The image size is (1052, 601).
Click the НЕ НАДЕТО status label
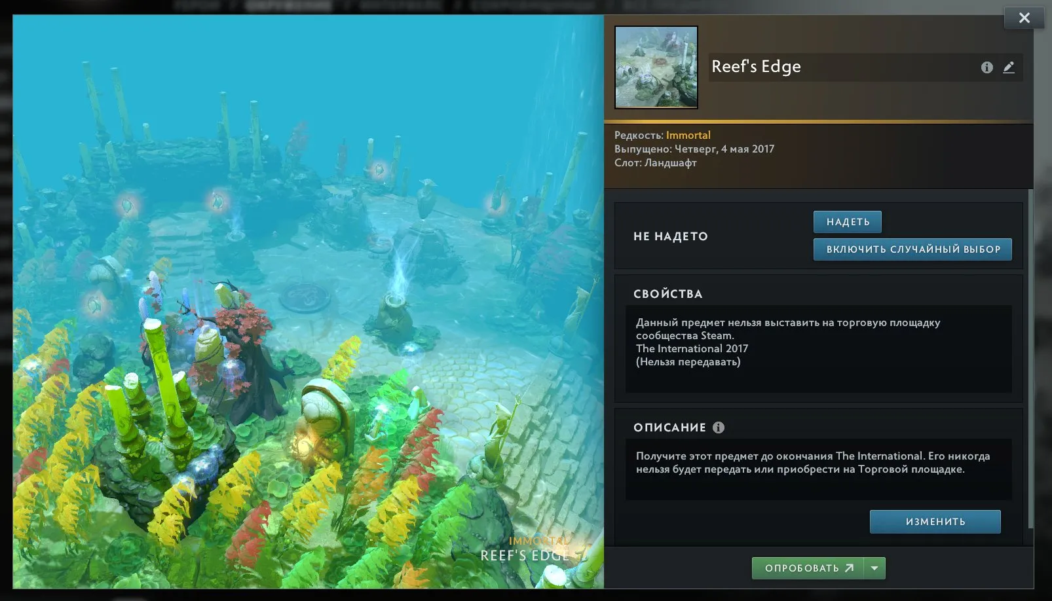(x=671, y=236)
